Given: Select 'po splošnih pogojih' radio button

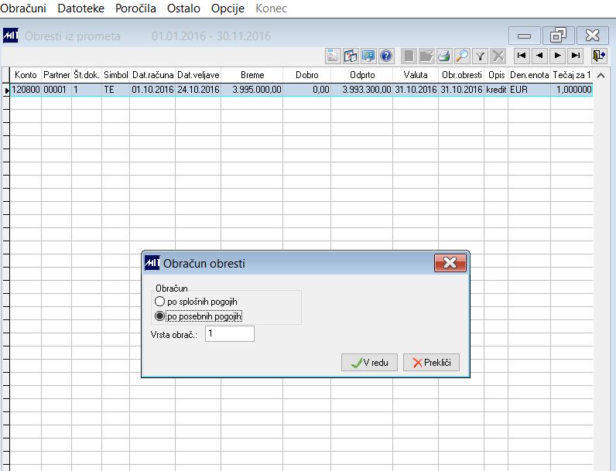Looking at the screenshot, I should [159, 302].
